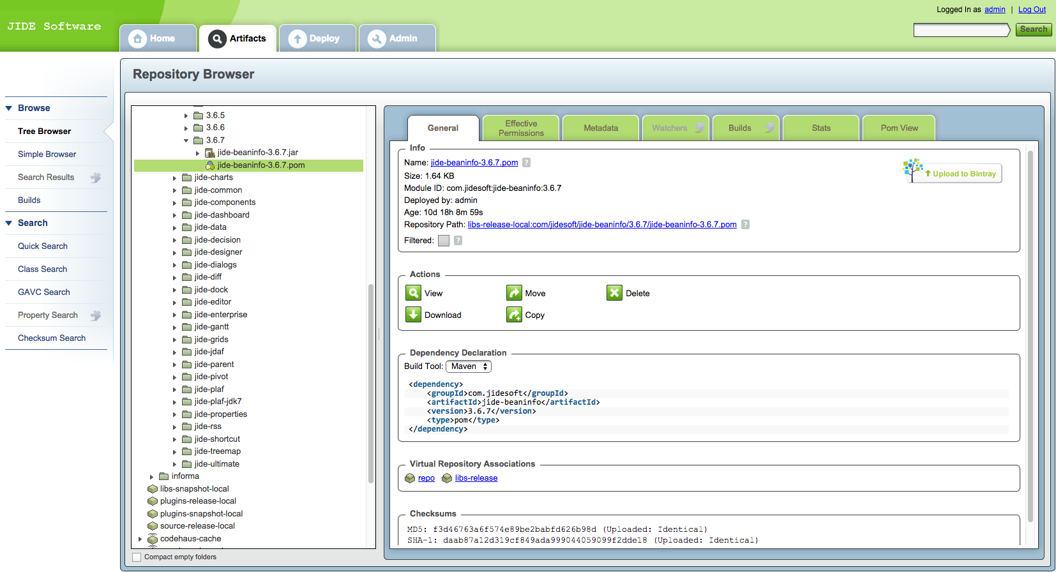Image resolution: width=1056 pixels, height=572 pixels.
Task: Collapse the Browse sidebar section
Action: click(9, 109)
